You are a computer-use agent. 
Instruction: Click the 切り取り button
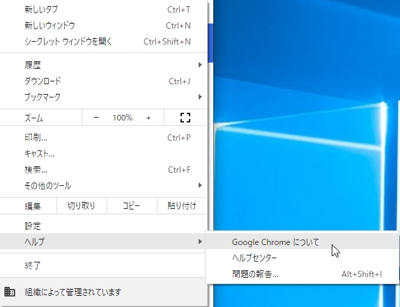coord(82,205)
